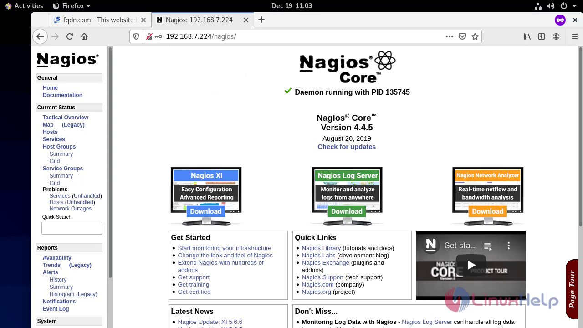Bookmark this page with the star icon
The image size is (583, 328).
(x=475, y=36)
